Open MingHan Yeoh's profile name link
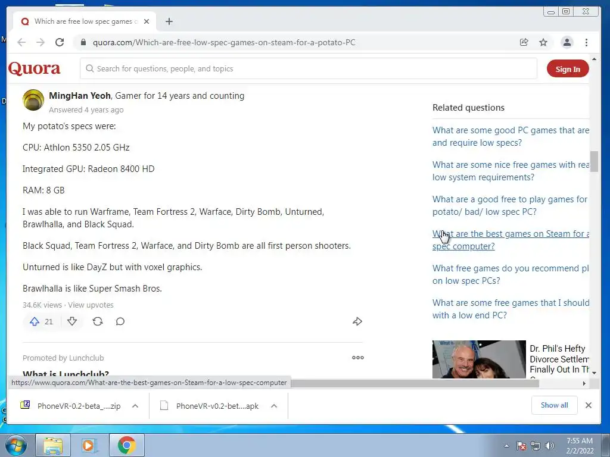 [80, 96]
